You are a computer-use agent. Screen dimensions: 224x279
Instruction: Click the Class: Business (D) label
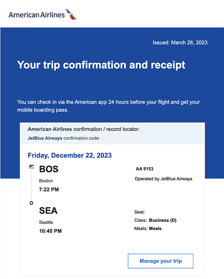[x=155, y=220]
